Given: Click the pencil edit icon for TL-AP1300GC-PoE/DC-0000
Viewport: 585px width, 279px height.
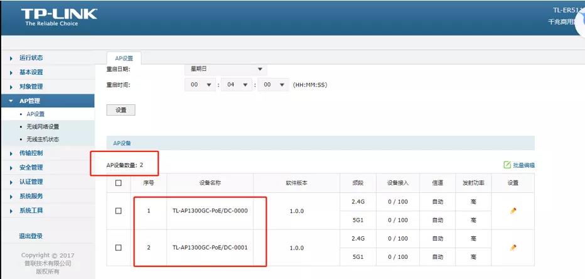Looking at the screenshot, I should 513,211.
